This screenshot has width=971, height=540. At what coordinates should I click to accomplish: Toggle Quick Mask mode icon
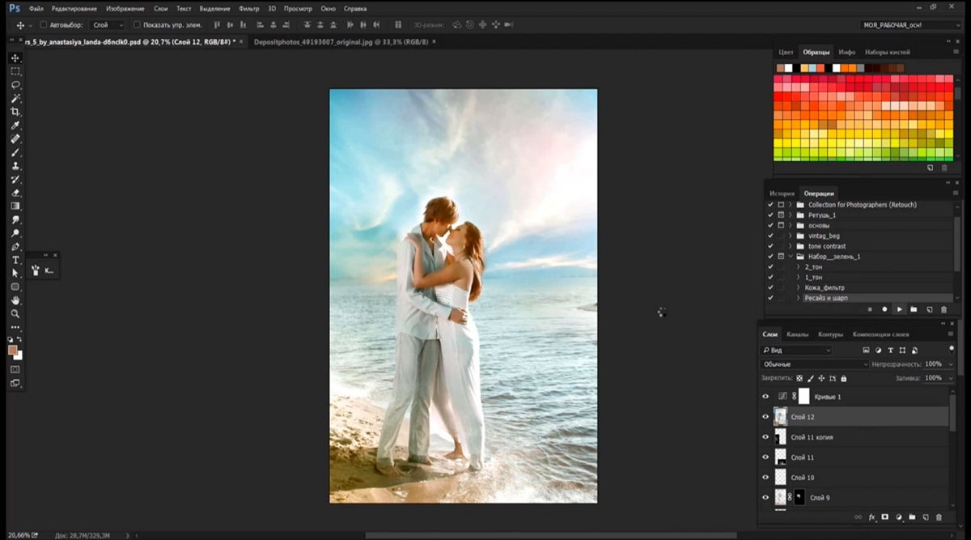(x=15, y=369)
